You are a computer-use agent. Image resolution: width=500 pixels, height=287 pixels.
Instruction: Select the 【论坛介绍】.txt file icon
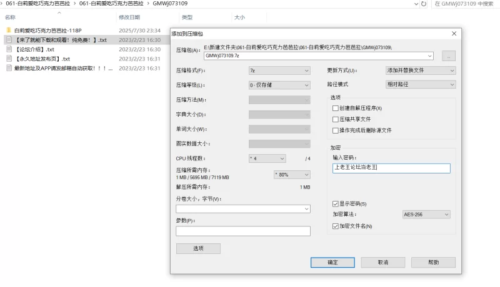(9, 49)
